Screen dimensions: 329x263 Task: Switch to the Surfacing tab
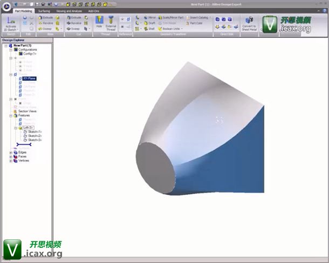[x=44, y=11]
